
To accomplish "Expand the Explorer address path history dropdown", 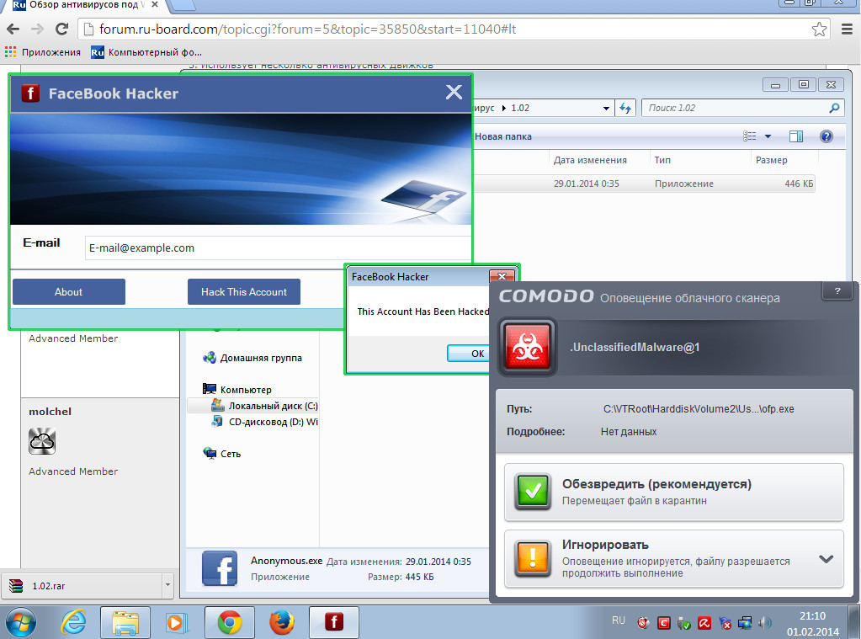I will [x=607, y=108].
